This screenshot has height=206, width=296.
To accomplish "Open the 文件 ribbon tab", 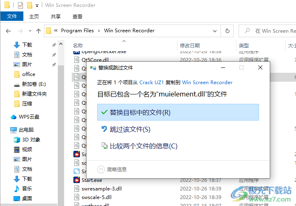I will [x=12, y=16].
